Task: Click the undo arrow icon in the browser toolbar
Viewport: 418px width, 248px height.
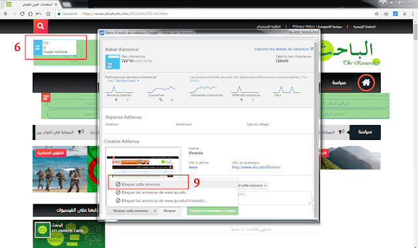Action: point(39,14)
